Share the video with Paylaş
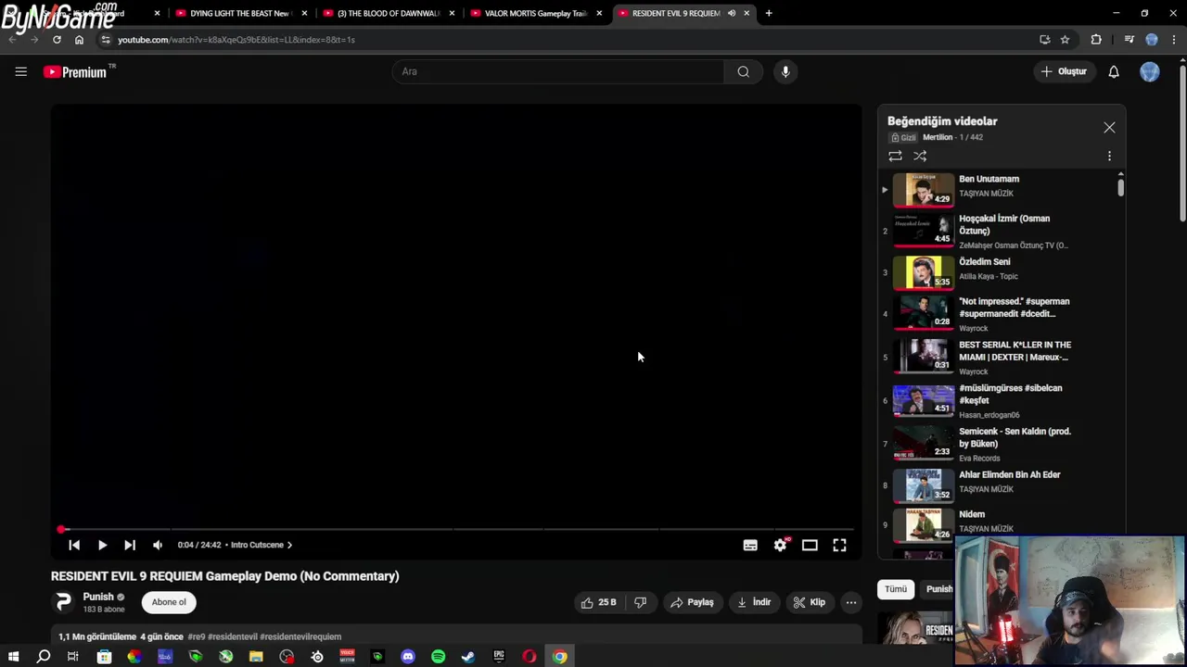1187x667 pixels. tap(692, 602)
